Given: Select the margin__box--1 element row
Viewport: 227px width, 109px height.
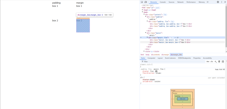Looking at the screenshot, I should pos(170,40).
